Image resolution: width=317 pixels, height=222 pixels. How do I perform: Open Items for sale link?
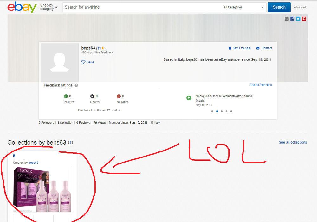tap(241, 48)
